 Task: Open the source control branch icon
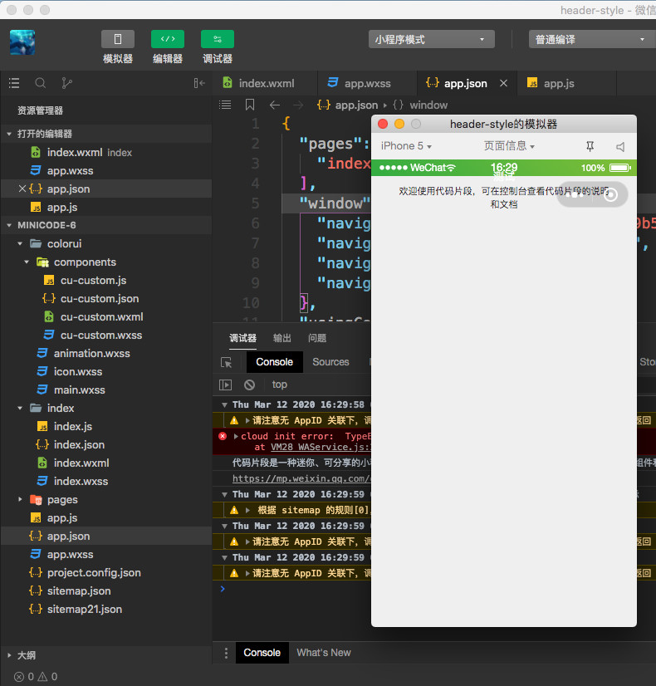[66, 83]
